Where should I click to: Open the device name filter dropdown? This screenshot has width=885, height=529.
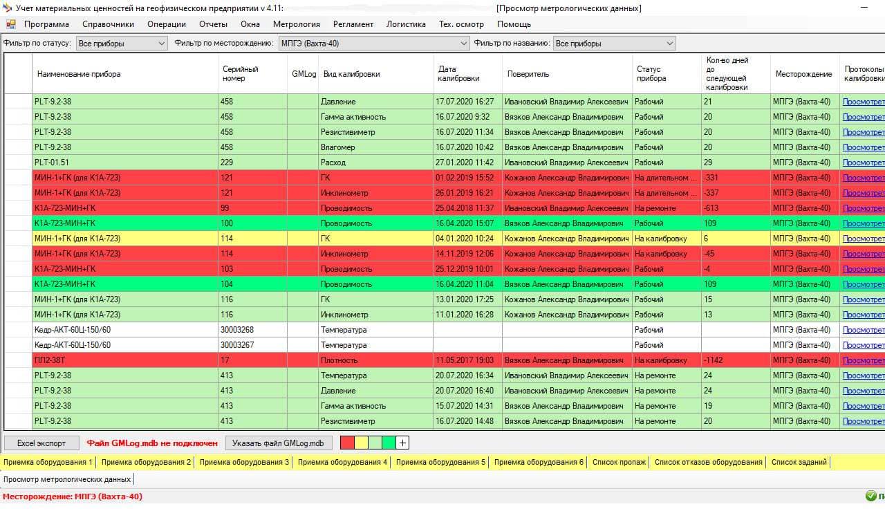pos(614,43)
